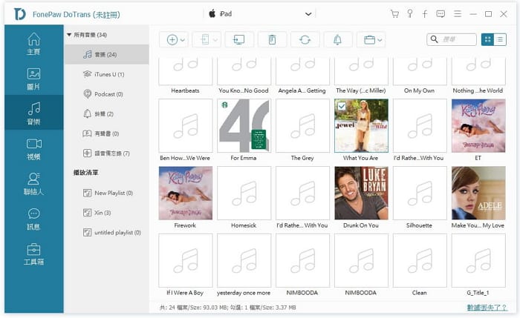Screen dimensions: 520x318
Task: Select the ET album thumbnail
Action: (x=478, y=126)
